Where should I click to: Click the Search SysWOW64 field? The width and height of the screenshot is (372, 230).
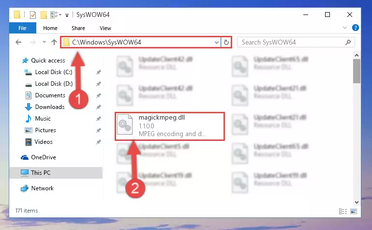click(x=296, y=42)
